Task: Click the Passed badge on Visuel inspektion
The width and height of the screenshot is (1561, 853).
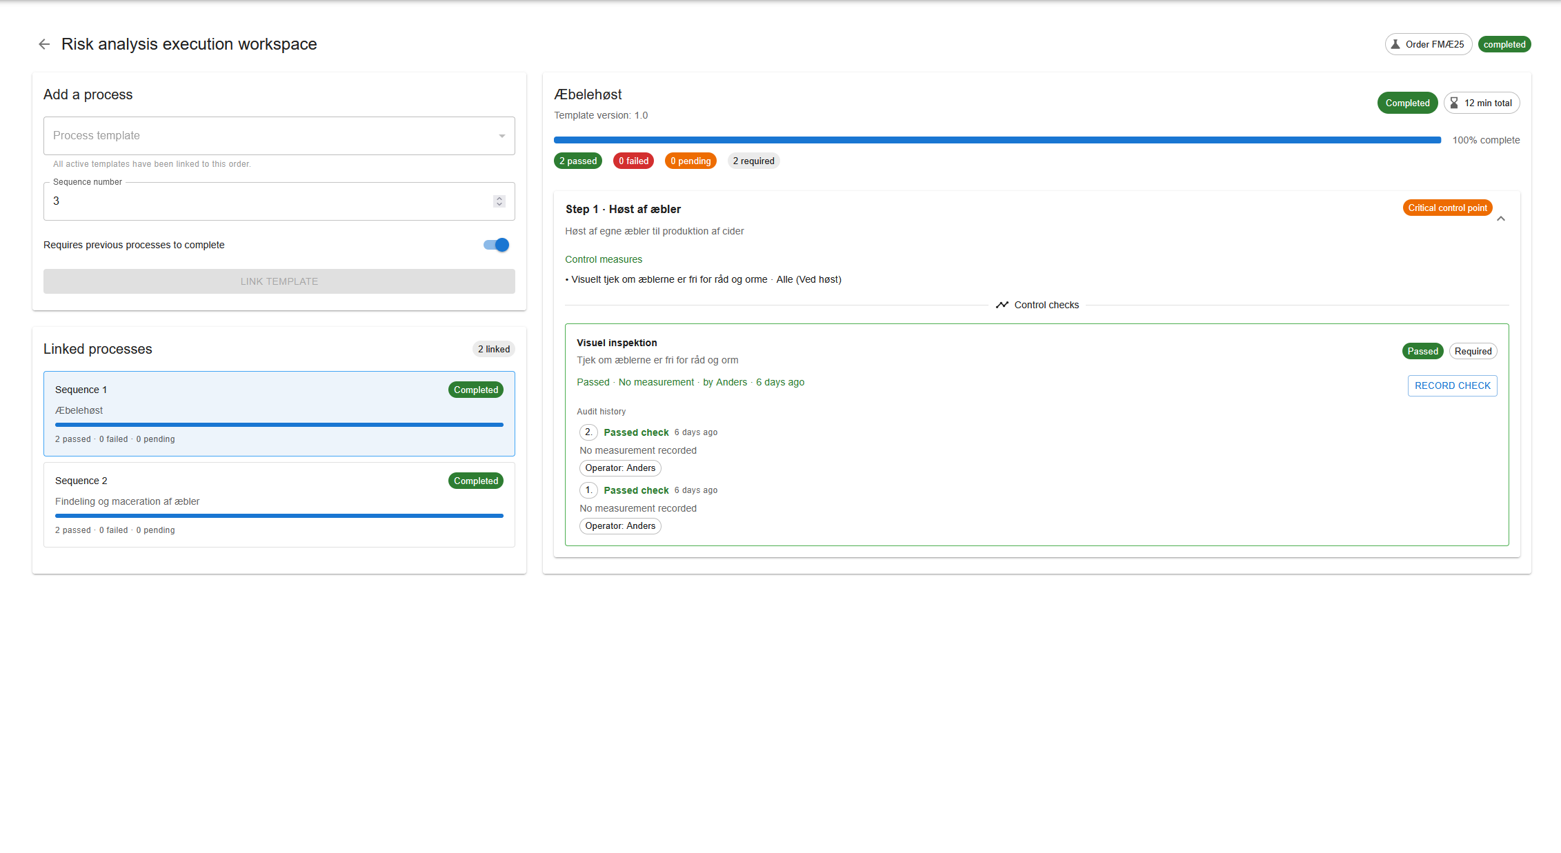Action: tap(1422, 351)
